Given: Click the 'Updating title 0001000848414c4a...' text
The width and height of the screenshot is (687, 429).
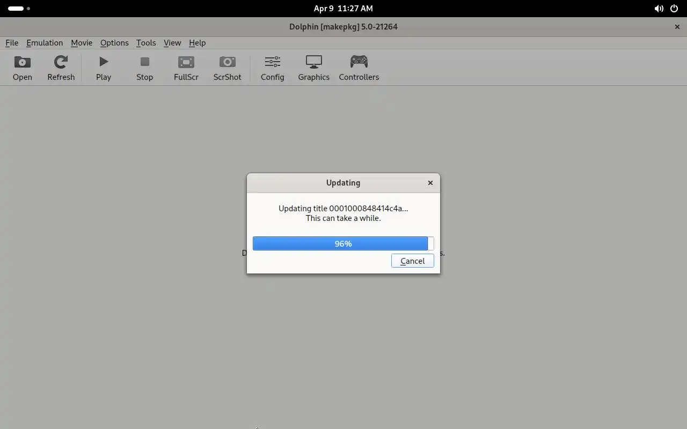Looking at the screenshot, I should point(343,209).
